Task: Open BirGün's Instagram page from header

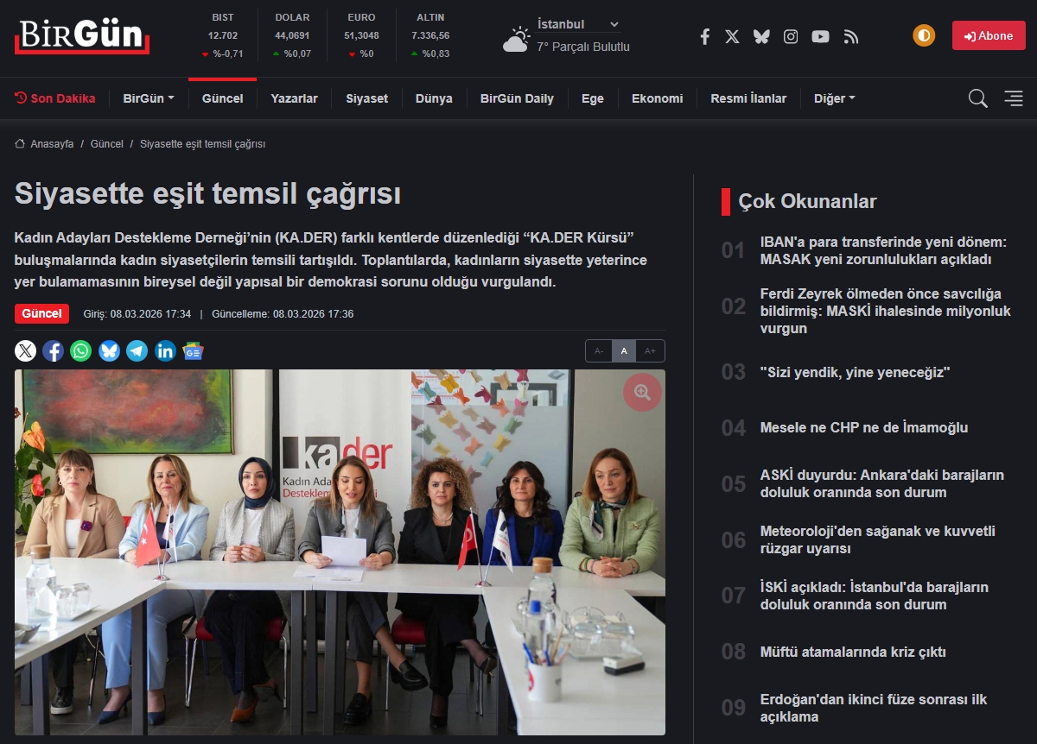Action: (791, 36)
